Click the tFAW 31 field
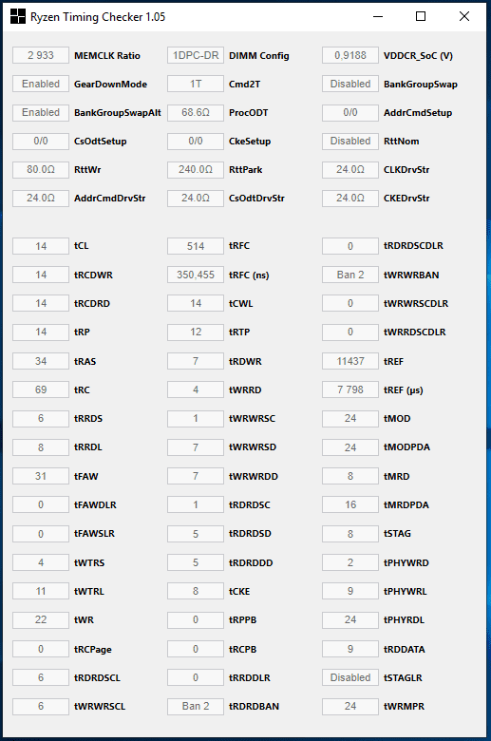The width and height of the screenshot is (491, 741). coord(41,476)
